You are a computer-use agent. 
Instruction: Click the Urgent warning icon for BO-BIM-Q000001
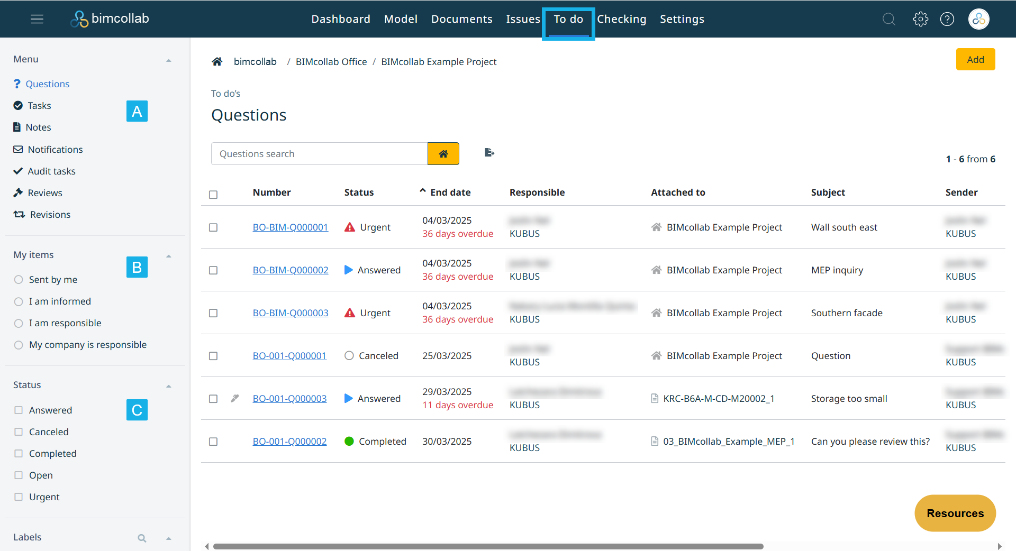350,227
